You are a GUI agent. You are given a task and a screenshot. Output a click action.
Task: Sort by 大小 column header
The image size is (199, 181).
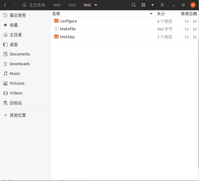[161, 14]
